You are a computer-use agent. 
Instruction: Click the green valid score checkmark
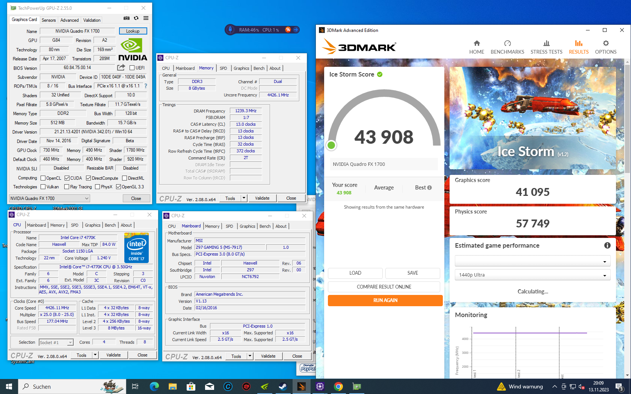click(x=380, y=74)
